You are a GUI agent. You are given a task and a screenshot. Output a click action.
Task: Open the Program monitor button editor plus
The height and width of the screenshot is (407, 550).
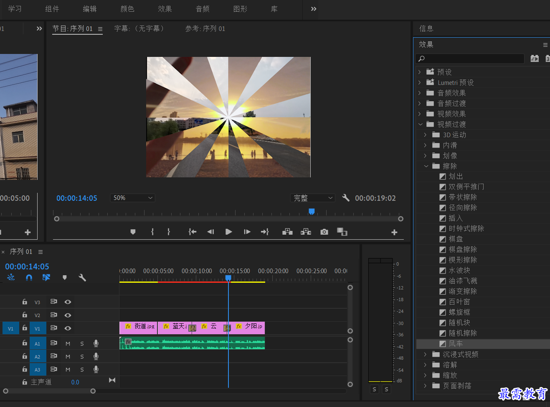tap(394, 232)
